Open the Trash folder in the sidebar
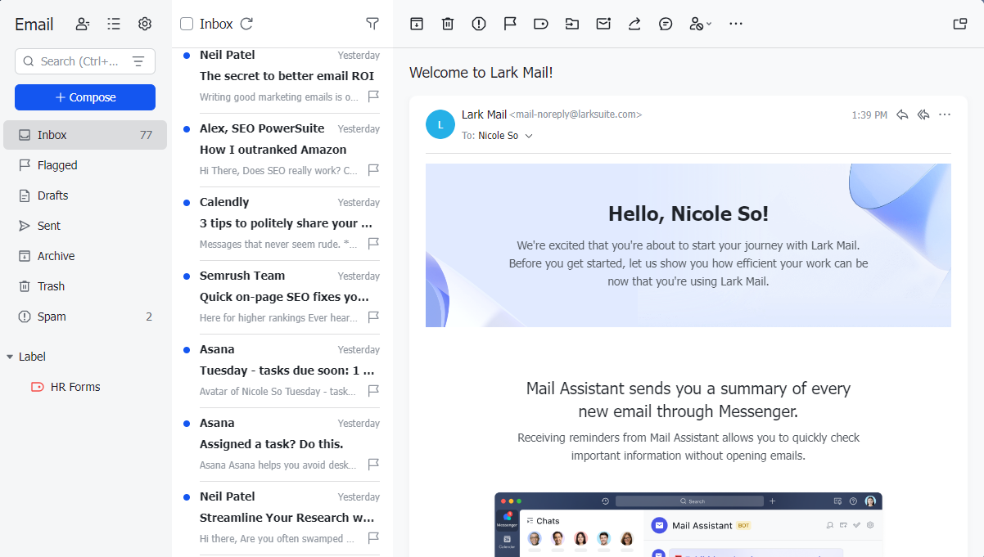This screenshot has width=984, height=557. [85, 286]
